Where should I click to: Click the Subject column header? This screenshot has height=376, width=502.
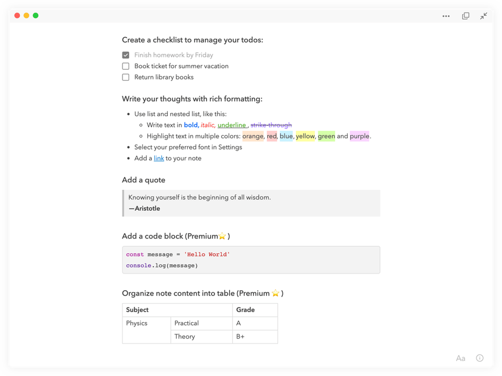click(137, 310)
